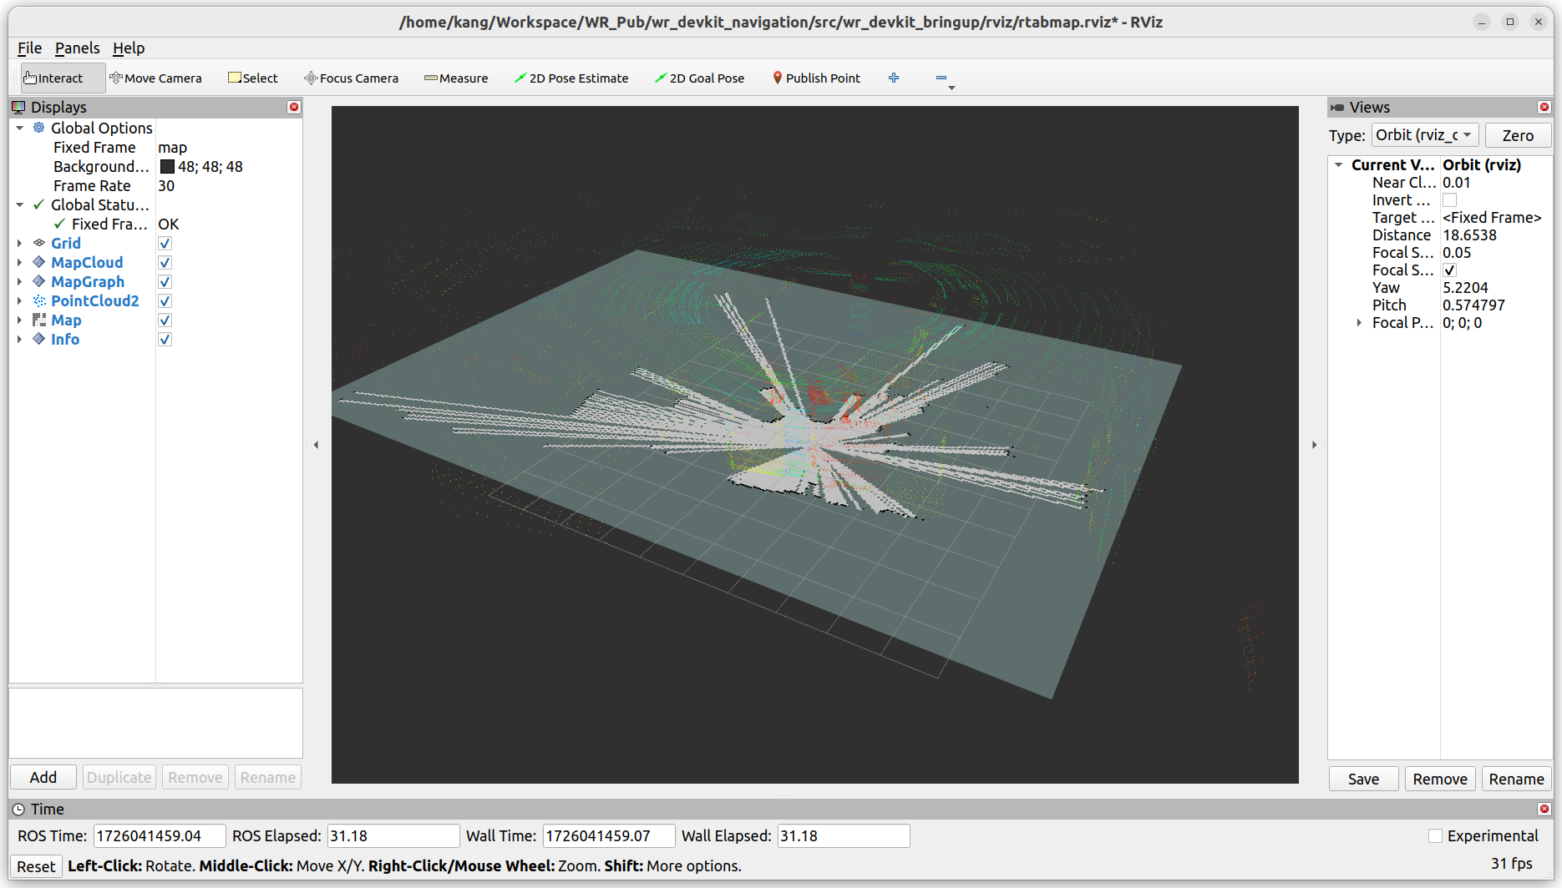Viewport: 1562px width, 888px height.
Task: Toggle visibility of the Grid display
Action: (165, 243)
